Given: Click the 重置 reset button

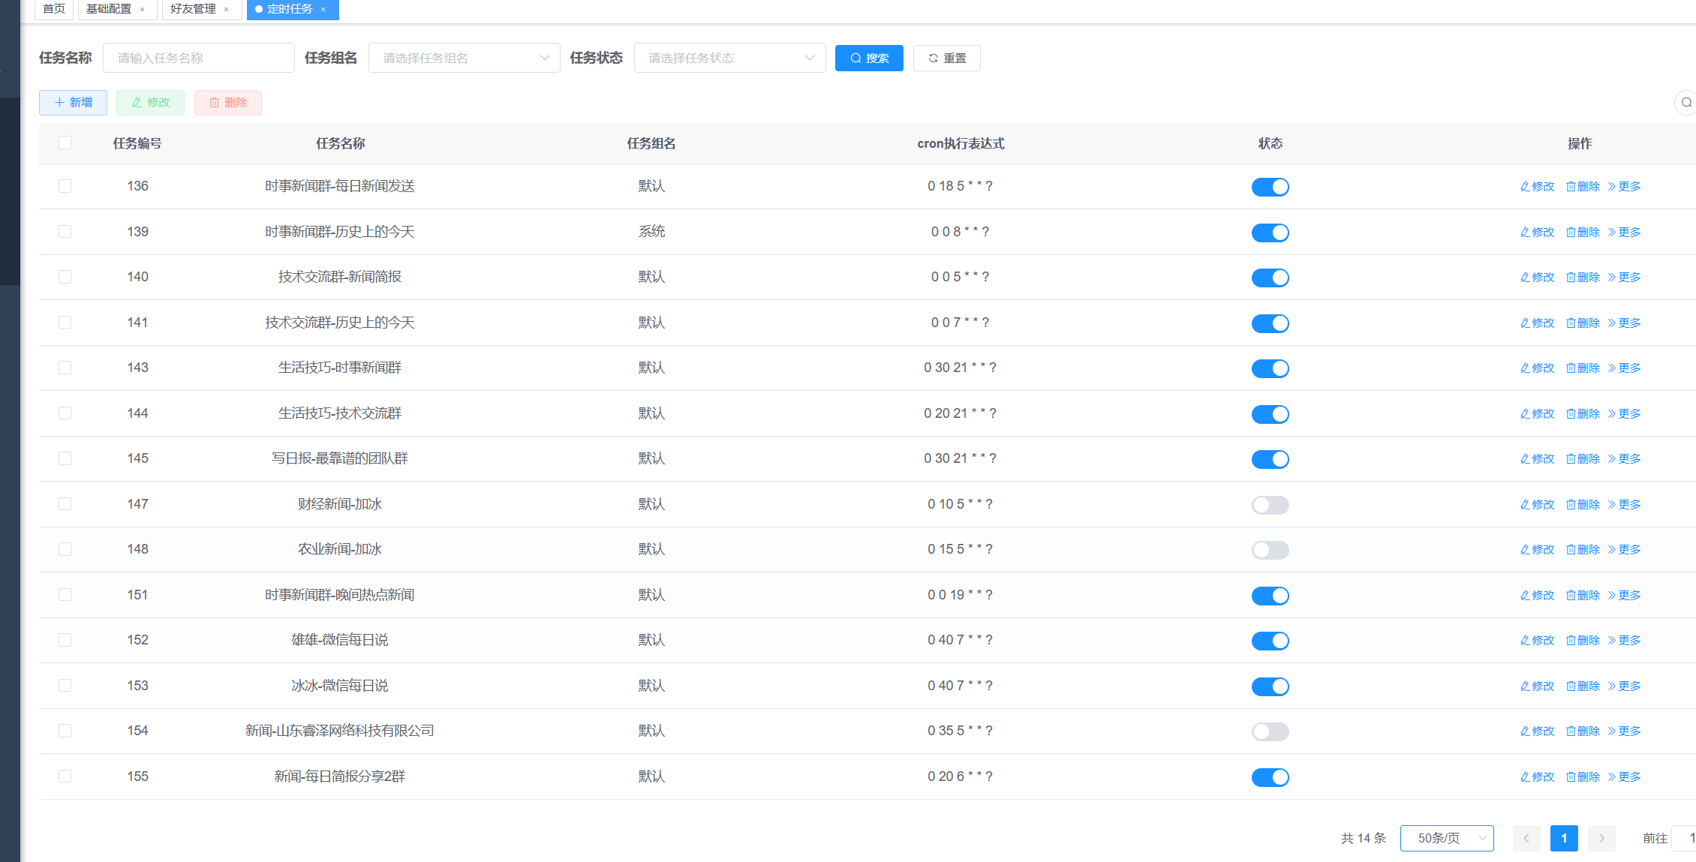Looking at the screenshot, I should (x=946, y=58).
